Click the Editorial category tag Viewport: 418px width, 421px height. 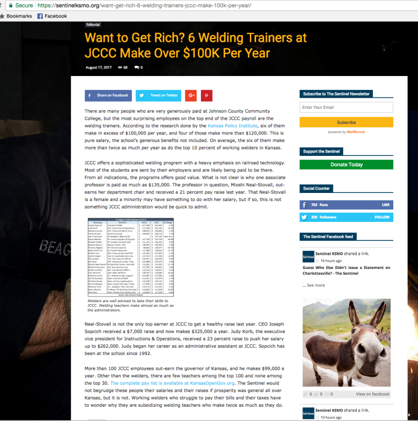pos(93,24)
